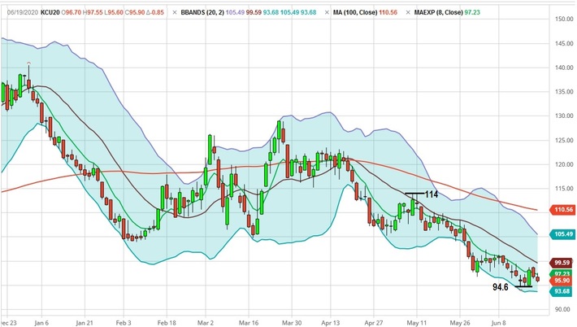Click the 125.00 price axis label
577x327 pixels.
[564, 140]
